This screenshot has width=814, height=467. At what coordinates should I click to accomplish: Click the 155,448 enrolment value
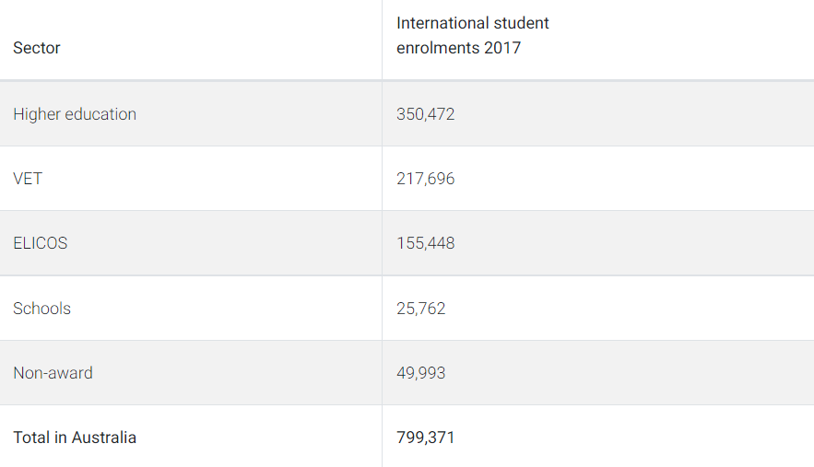(x=426, y=243)
